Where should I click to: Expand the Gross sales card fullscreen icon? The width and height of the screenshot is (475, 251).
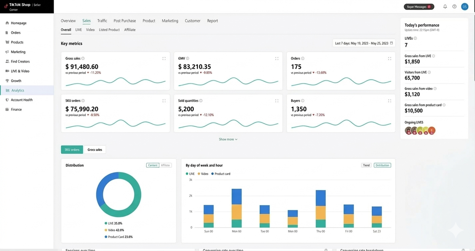click(x=164, y=59)
